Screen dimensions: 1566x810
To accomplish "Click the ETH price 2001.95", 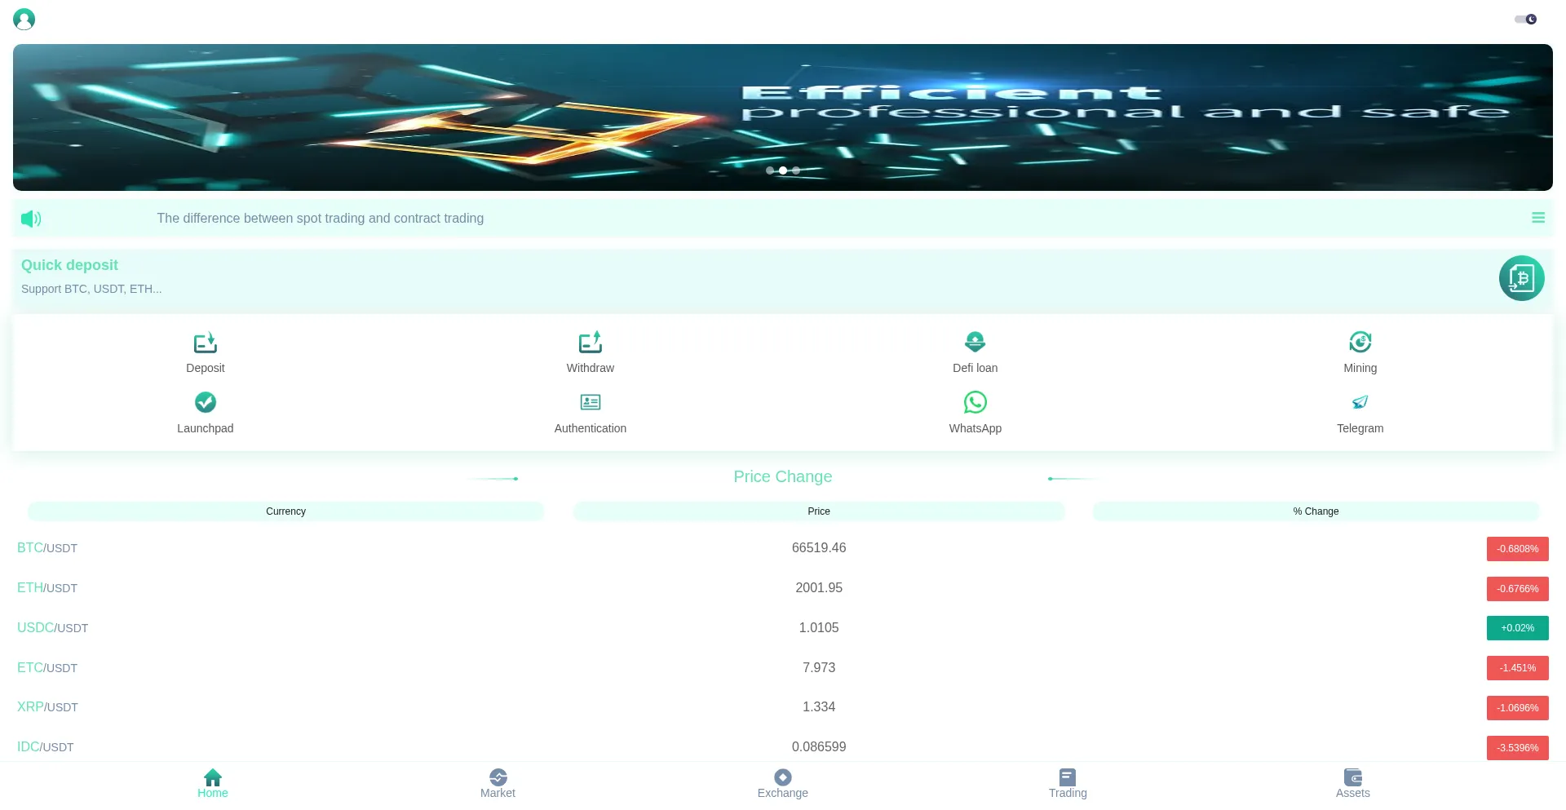I will [x=819, y=588].
